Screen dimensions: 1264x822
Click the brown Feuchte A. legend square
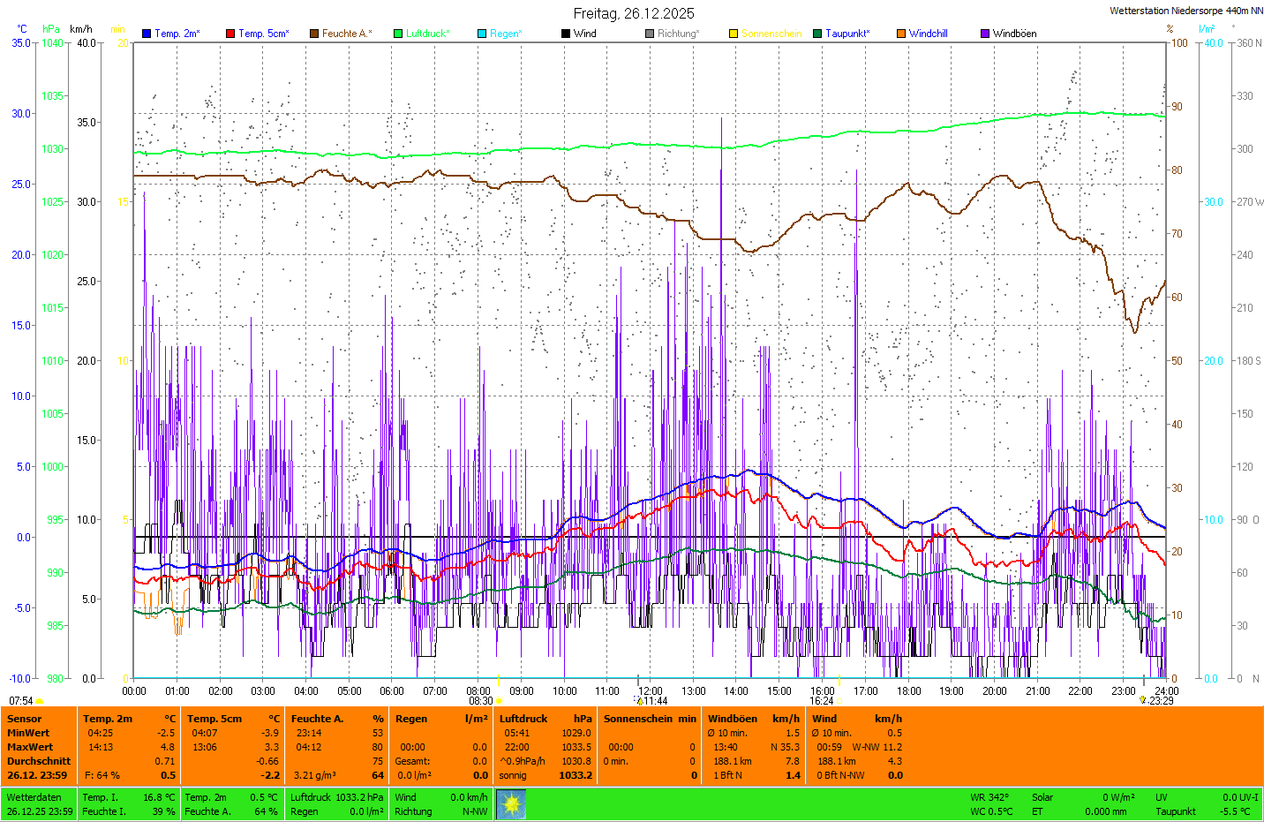click(x=314, y=34)
